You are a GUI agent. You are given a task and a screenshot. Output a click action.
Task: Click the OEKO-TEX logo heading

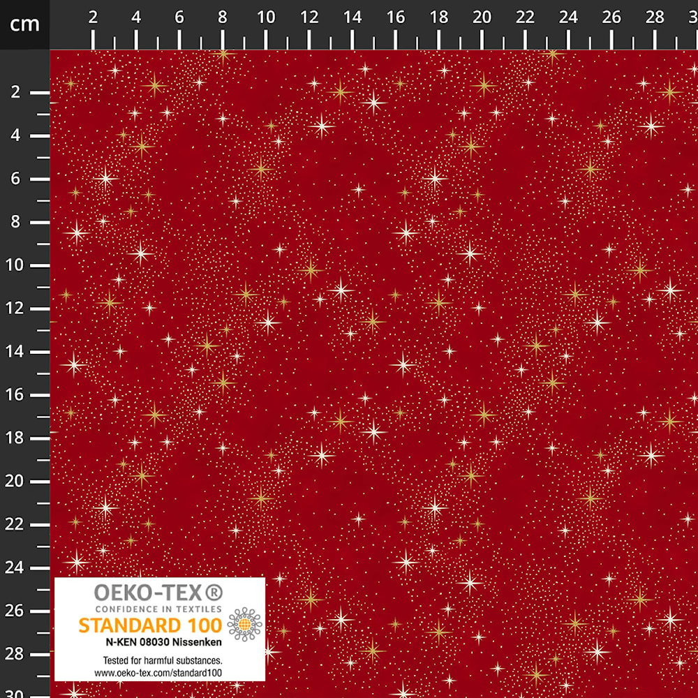pyautogui.click(x=158, y=593)
